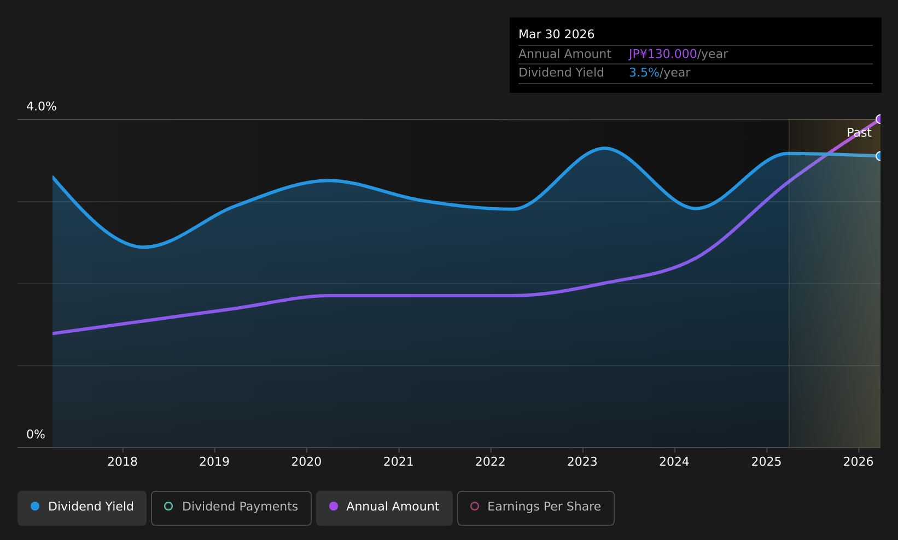Select the purple endpoint marker on chart
The height and width of the screenshot is (540, 898).
pos(879,119)
